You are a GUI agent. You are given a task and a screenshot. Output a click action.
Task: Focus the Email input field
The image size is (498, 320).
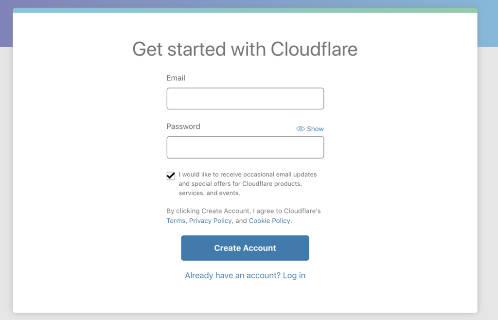coord(245,99)
